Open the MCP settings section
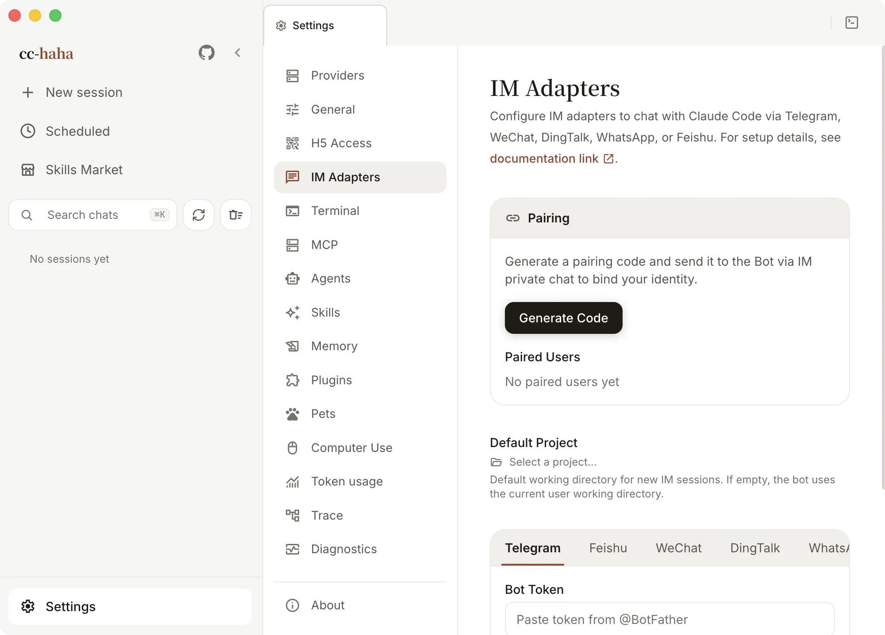This screenshot has height=635, width=885. (x=360, y=245)
